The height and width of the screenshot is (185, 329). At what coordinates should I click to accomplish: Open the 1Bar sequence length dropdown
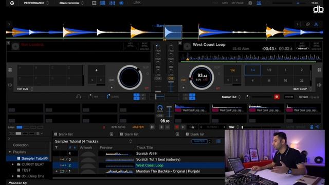[x=233, y=127]
